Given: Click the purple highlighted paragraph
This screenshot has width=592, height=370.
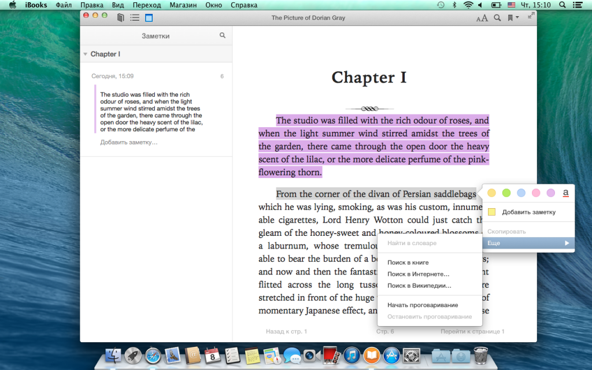Looking at the screenshot, I should pyautogui.click(x=374, y=146).
